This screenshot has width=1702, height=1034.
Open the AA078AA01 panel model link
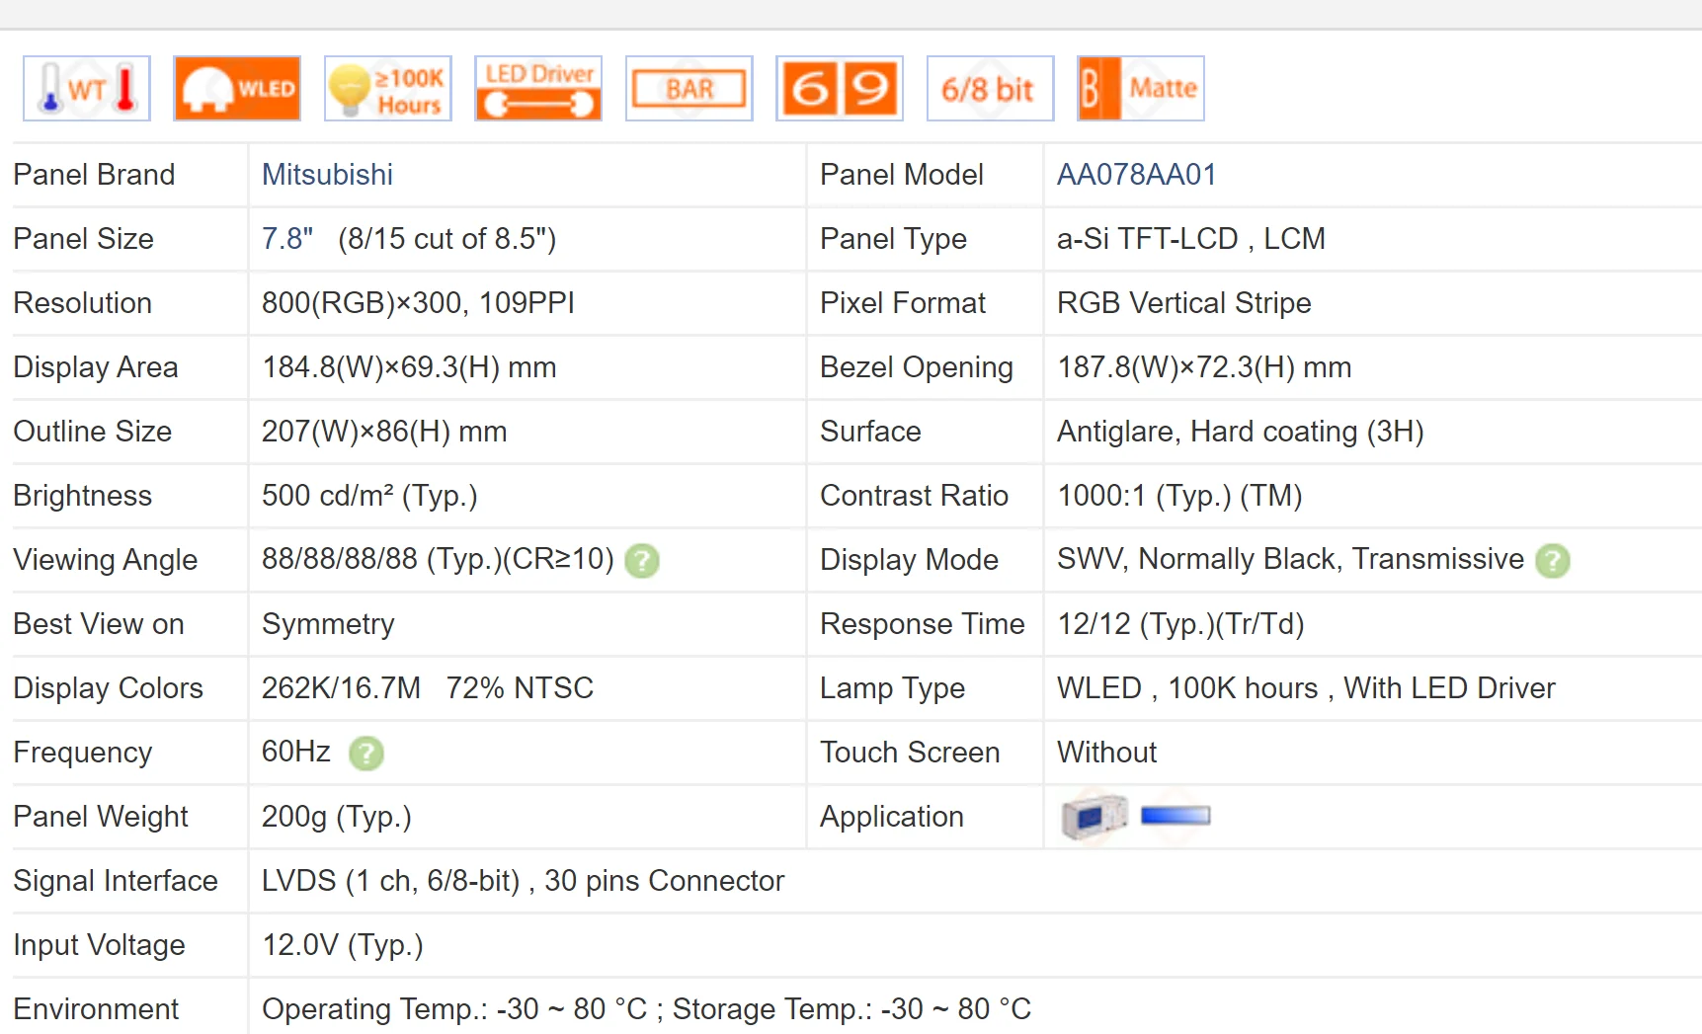click(x=1136, y=175)
